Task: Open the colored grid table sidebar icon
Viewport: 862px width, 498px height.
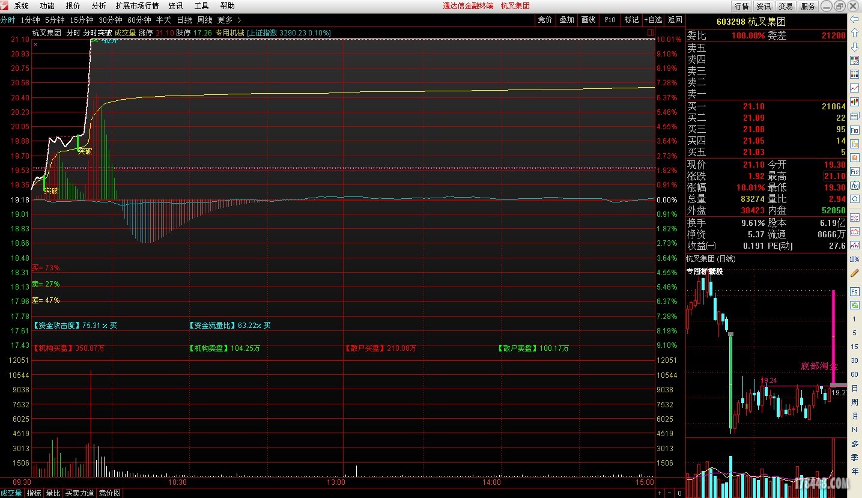Action: click(x=854, y=74)
